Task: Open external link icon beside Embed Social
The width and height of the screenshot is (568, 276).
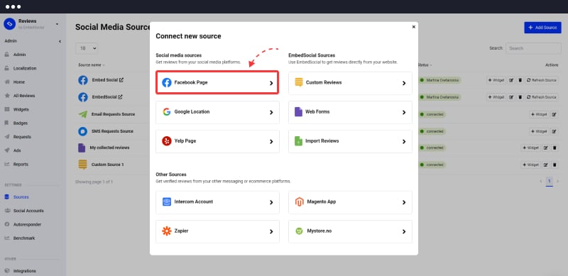Action: [x=121, y=80]
